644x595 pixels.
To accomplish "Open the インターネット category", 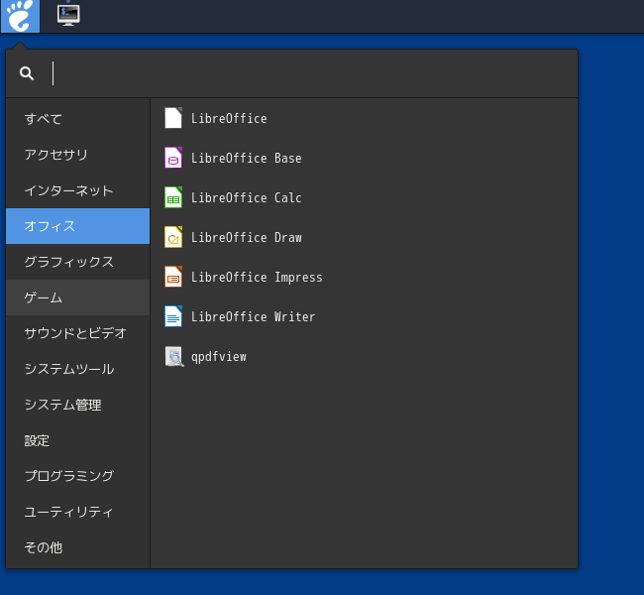I will pos(77,190).
